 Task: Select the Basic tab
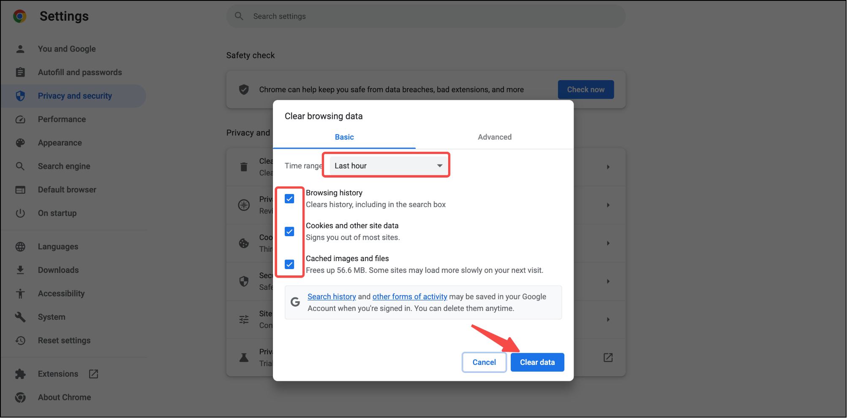[x=344, y=137]
